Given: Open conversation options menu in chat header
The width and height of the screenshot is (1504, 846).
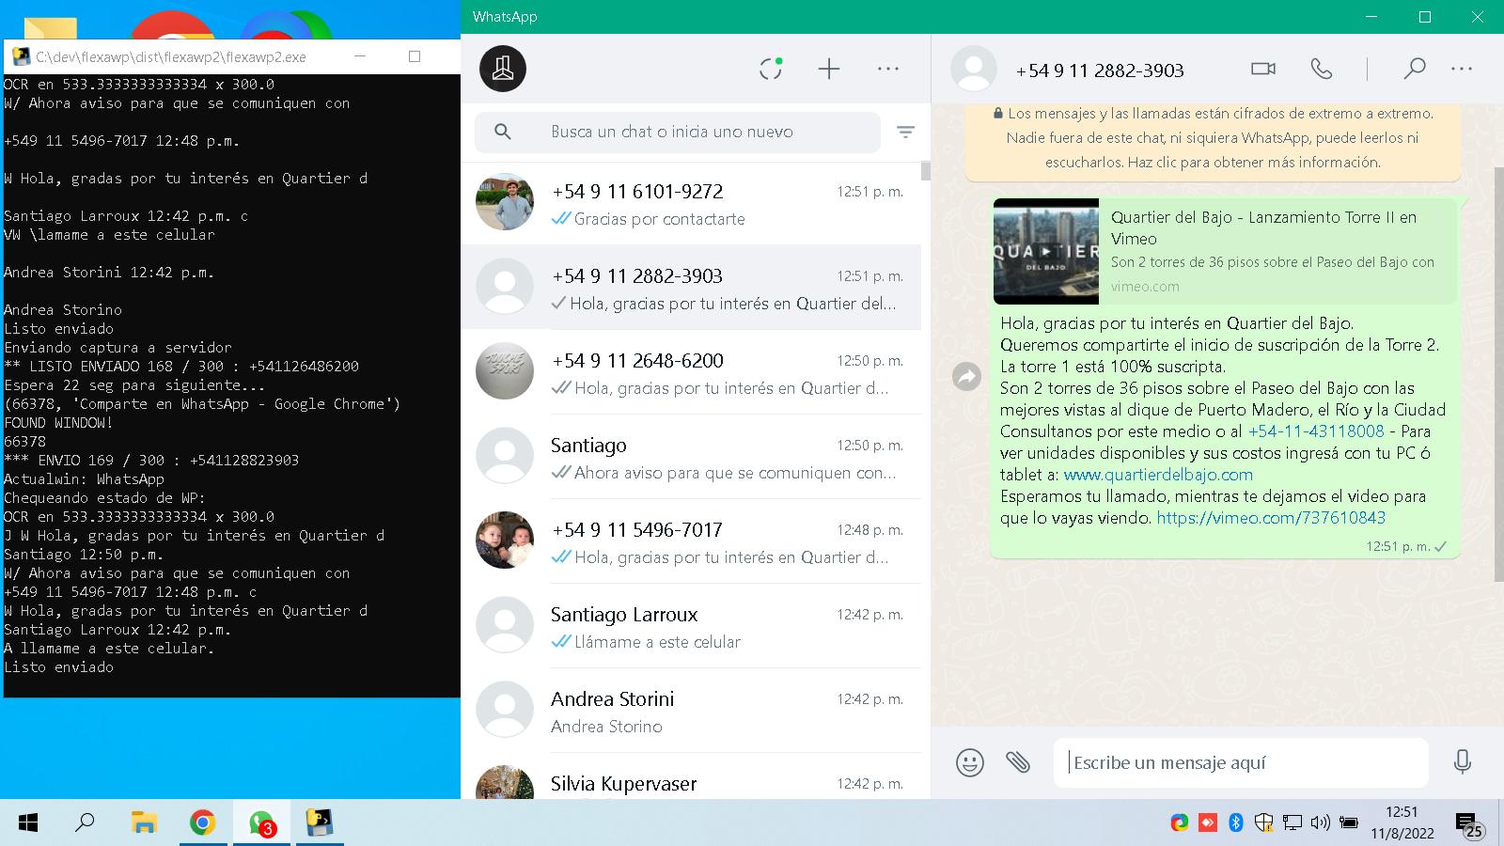Looking at the screenshot, I should 1462,69.
